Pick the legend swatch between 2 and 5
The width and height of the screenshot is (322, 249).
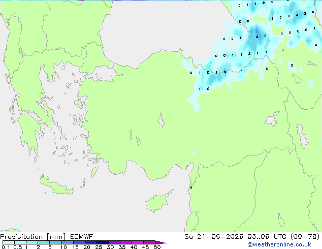pos(44,242)
